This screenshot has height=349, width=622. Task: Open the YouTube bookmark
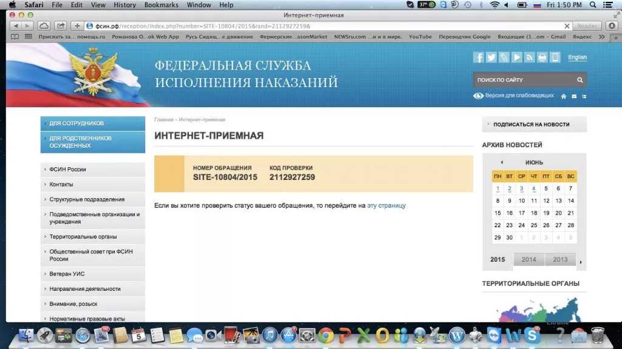coord(420,37)
